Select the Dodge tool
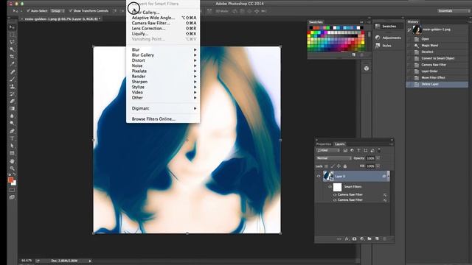The height and width of the screenshot is (265, 472). pyautogui.click(x=12, y=123)
